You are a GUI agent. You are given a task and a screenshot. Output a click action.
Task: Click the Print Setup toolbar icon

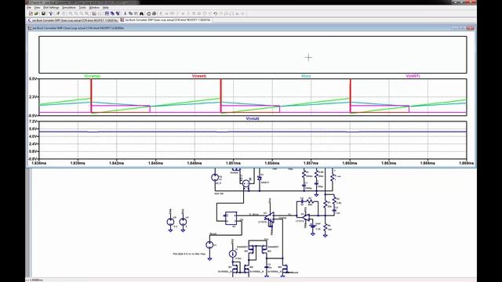point(148,13)
